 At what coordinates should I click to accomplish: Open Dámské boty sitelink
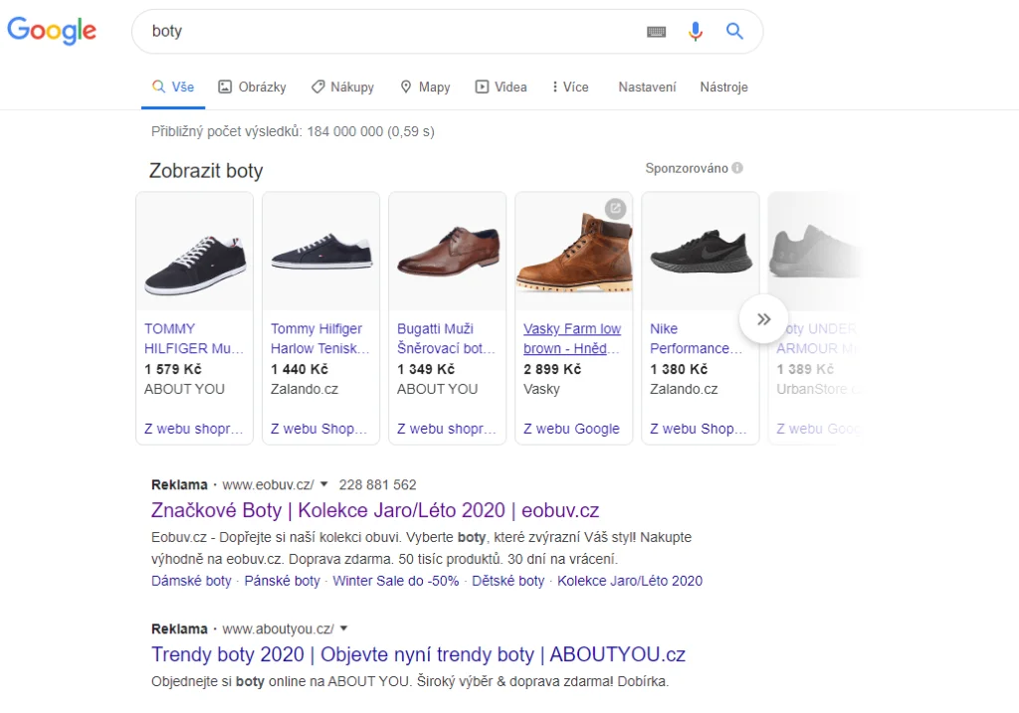(191, 581)
